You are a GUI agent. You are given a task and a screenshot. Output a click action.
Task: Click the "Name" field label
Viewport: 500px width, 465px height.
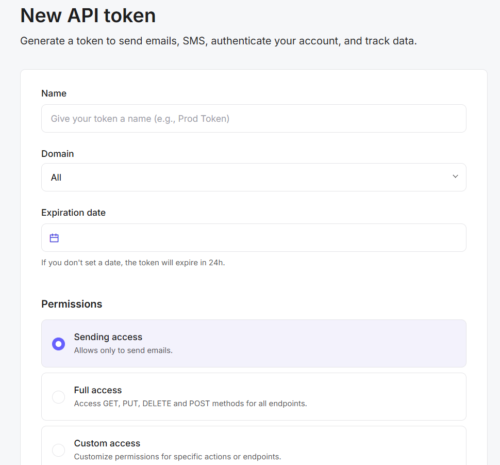(x=54, y=93)
